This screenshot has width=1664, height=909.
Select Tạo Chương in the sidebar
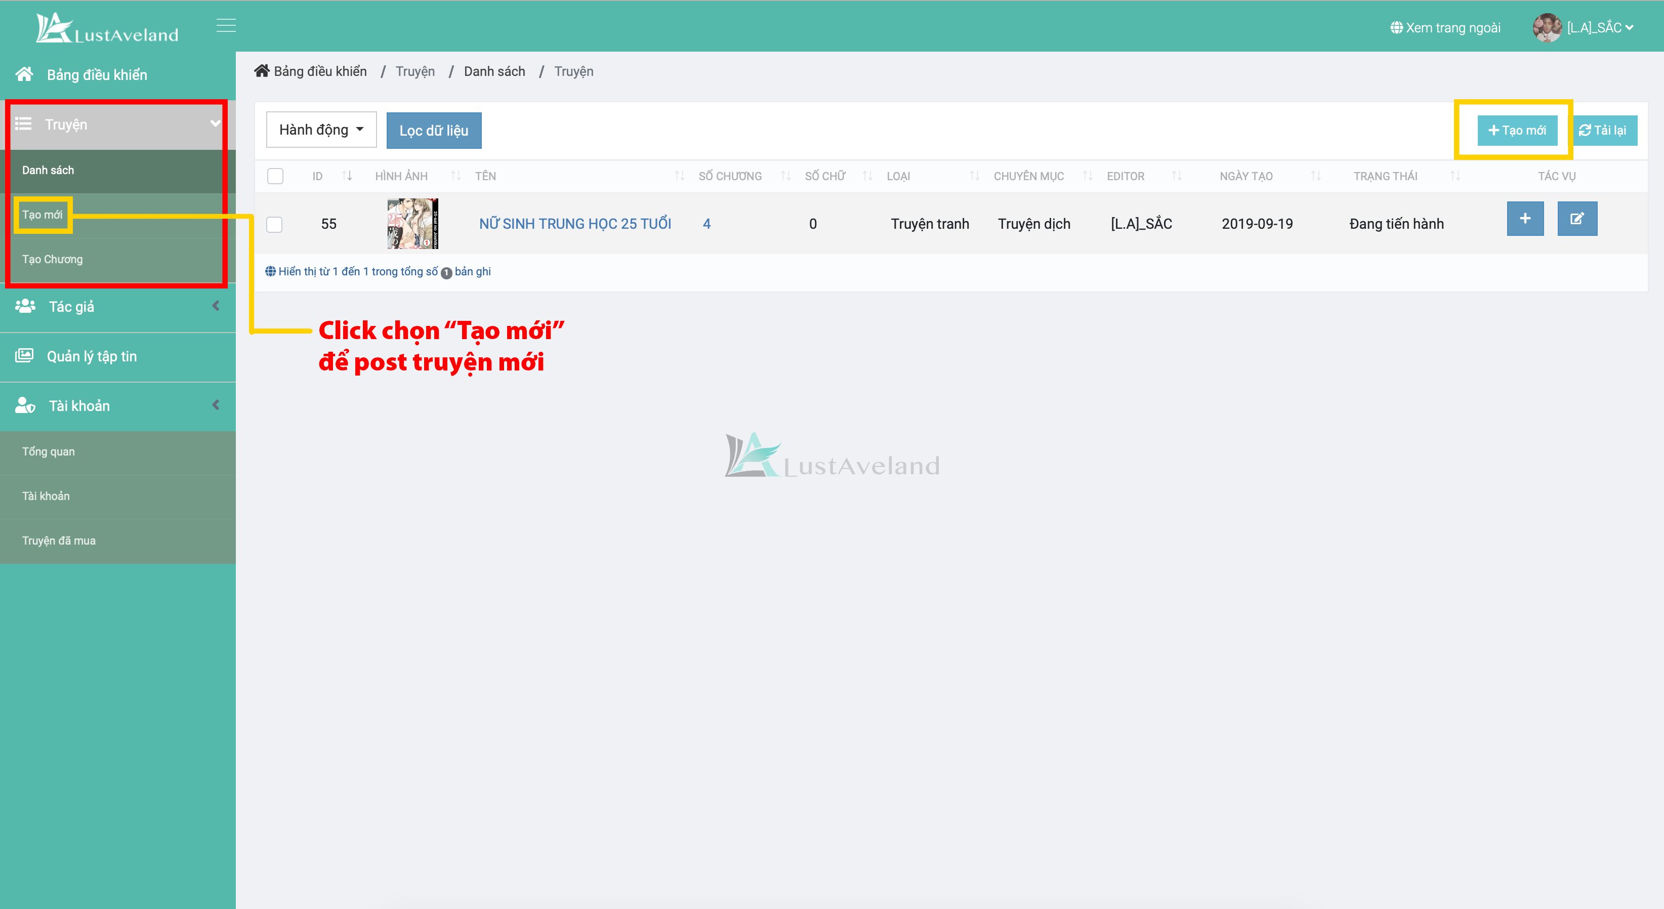pos(52,259)
